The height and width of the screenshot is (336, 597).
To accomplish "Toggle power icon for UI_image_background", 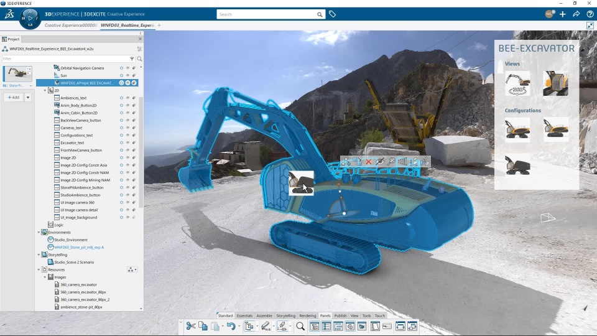I will pyautogui.click(x=121, y=217).
